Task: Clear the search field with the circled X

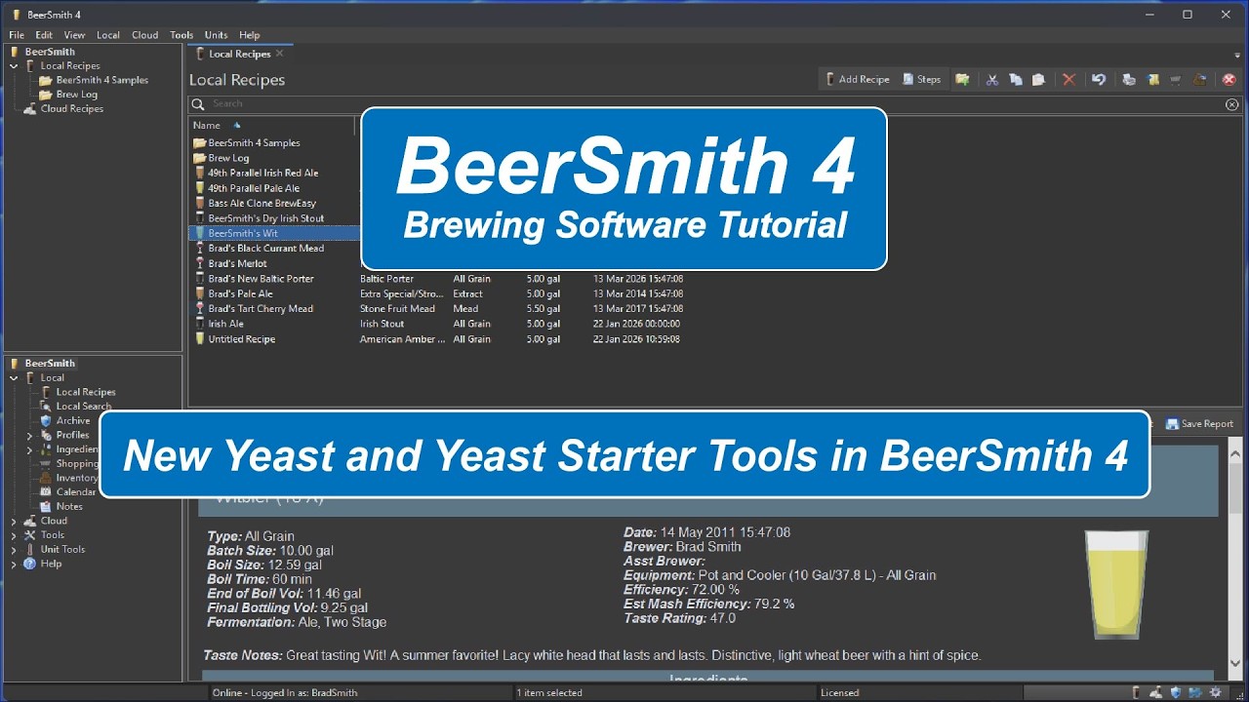Action: 1231,104
